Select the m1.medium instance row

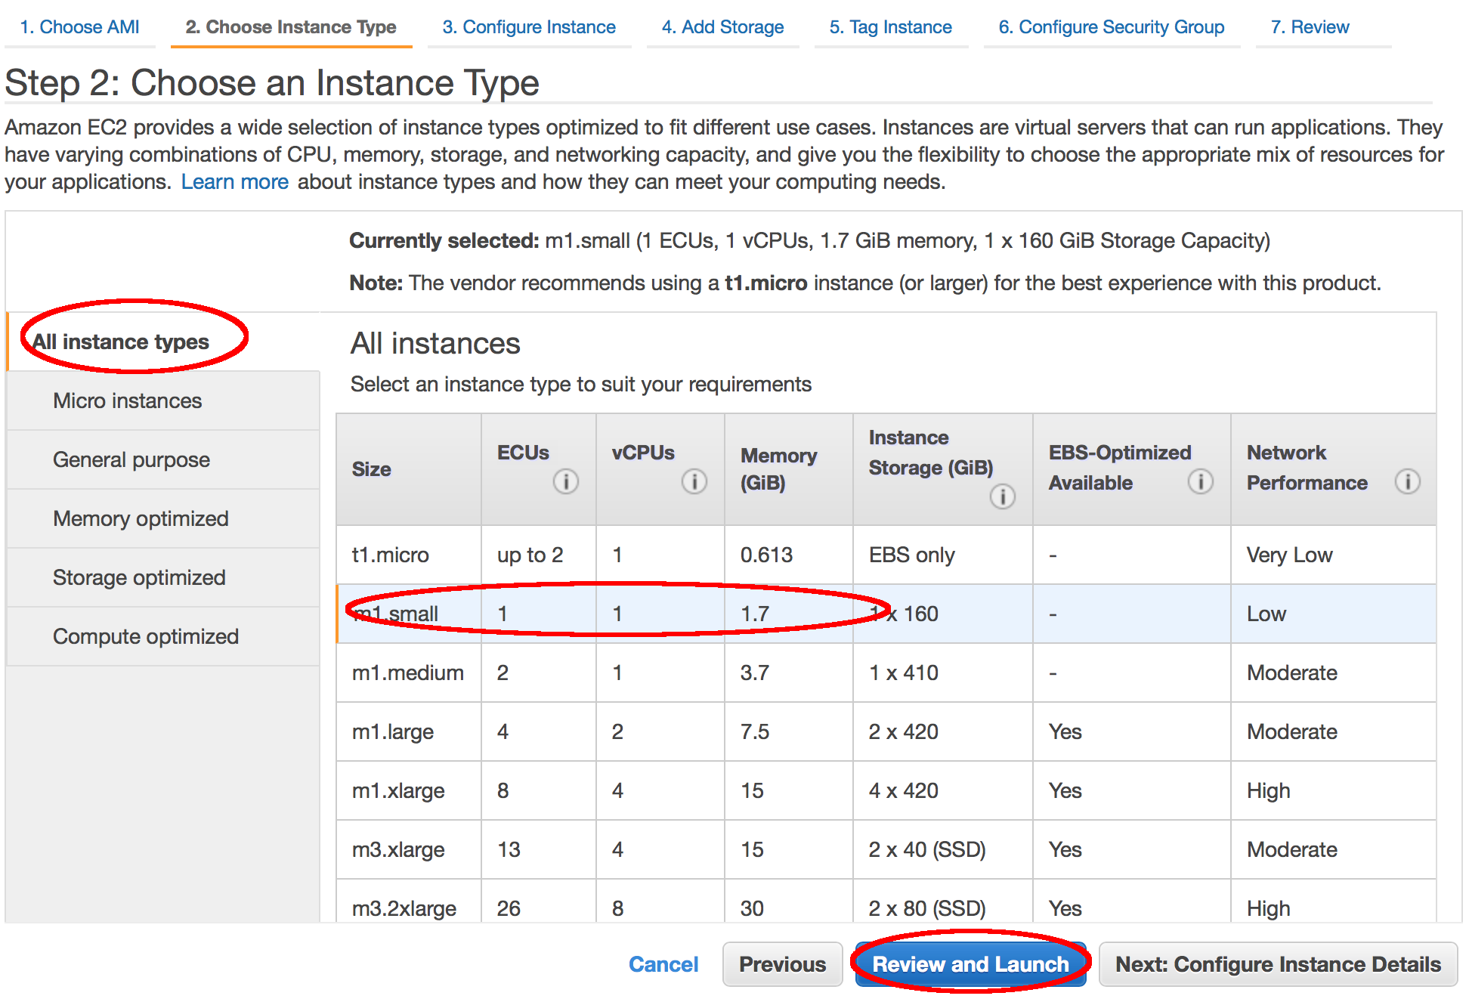click(x=886, y=673)
